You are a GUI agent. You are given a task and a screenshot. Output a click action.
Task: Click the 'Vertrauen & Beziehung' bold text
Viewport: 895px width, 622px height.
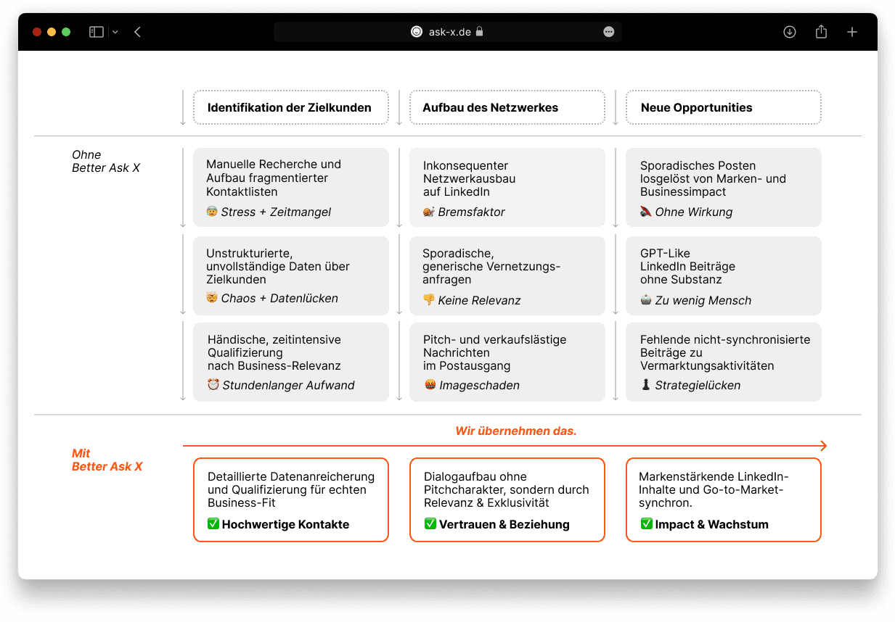(x=504, y=524)
